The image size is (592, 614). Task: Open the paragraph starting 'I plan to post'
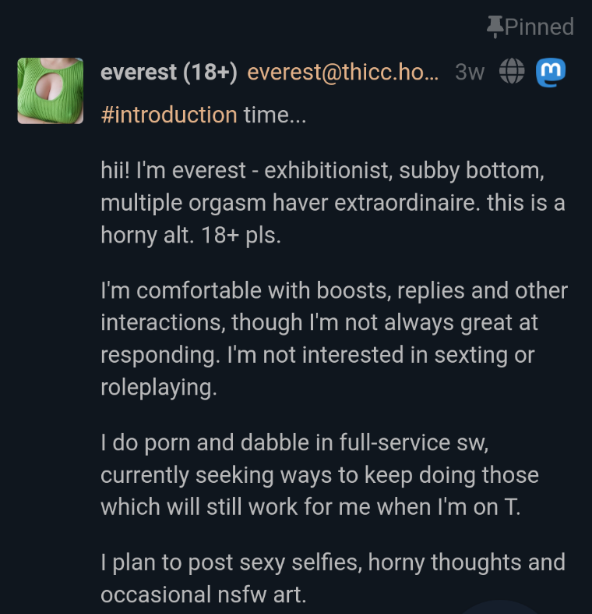[333, 579]
